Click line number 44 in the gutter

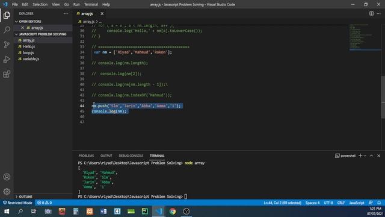(82, 106)
